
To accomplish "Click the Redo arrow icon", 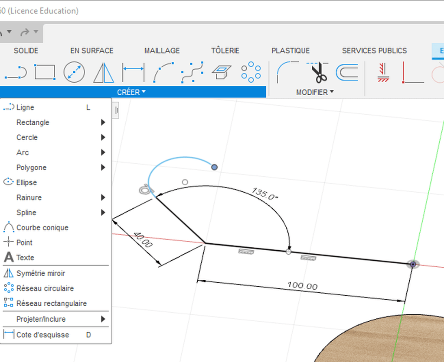I will tap(25, 32).
